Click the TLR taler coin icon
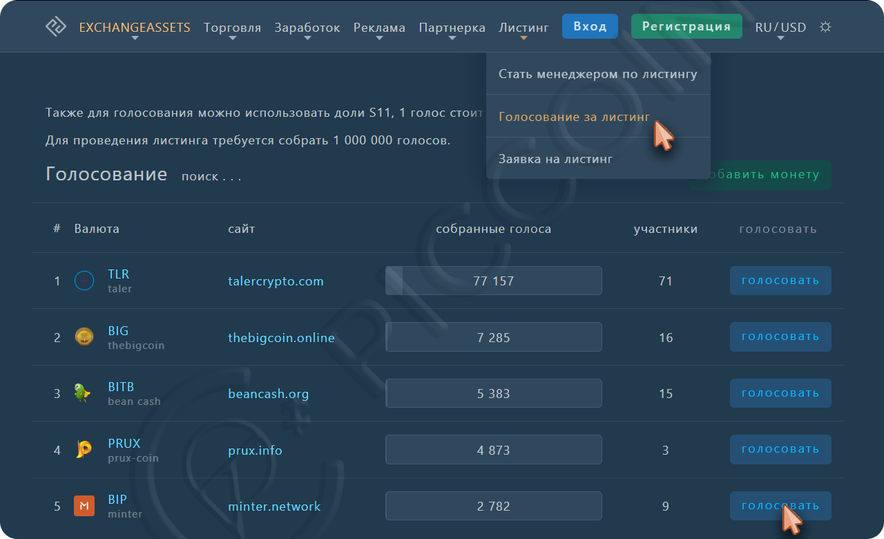 (84, 281)
